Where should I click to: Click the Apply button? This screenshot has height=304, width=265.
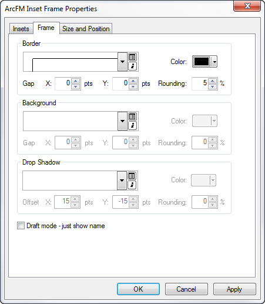tap(234, 289)
